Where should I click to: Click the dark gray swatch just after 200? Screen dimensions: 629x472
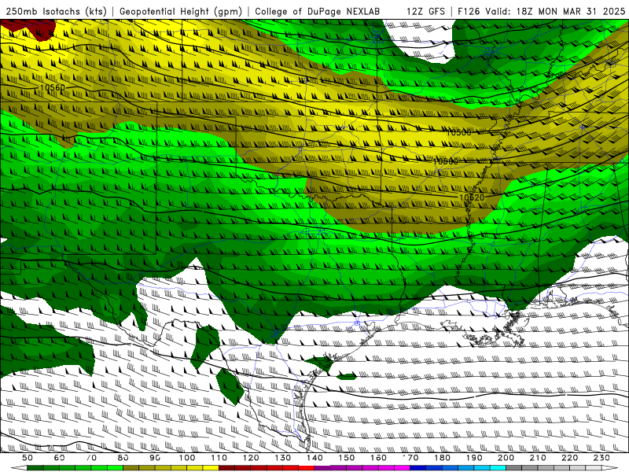click(514, 468)
